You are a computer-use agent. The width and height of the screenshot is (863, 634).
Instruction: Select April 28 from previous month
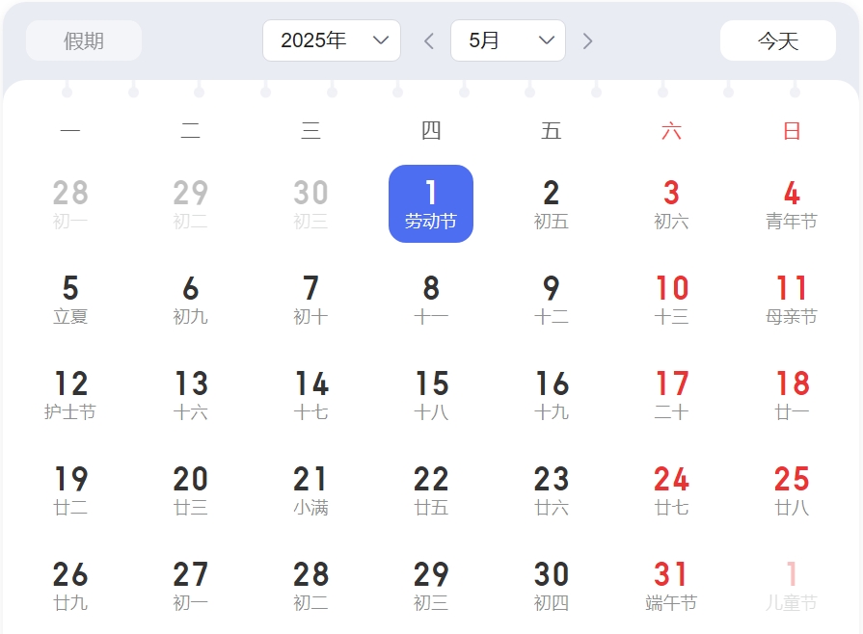tap(70, 204)
